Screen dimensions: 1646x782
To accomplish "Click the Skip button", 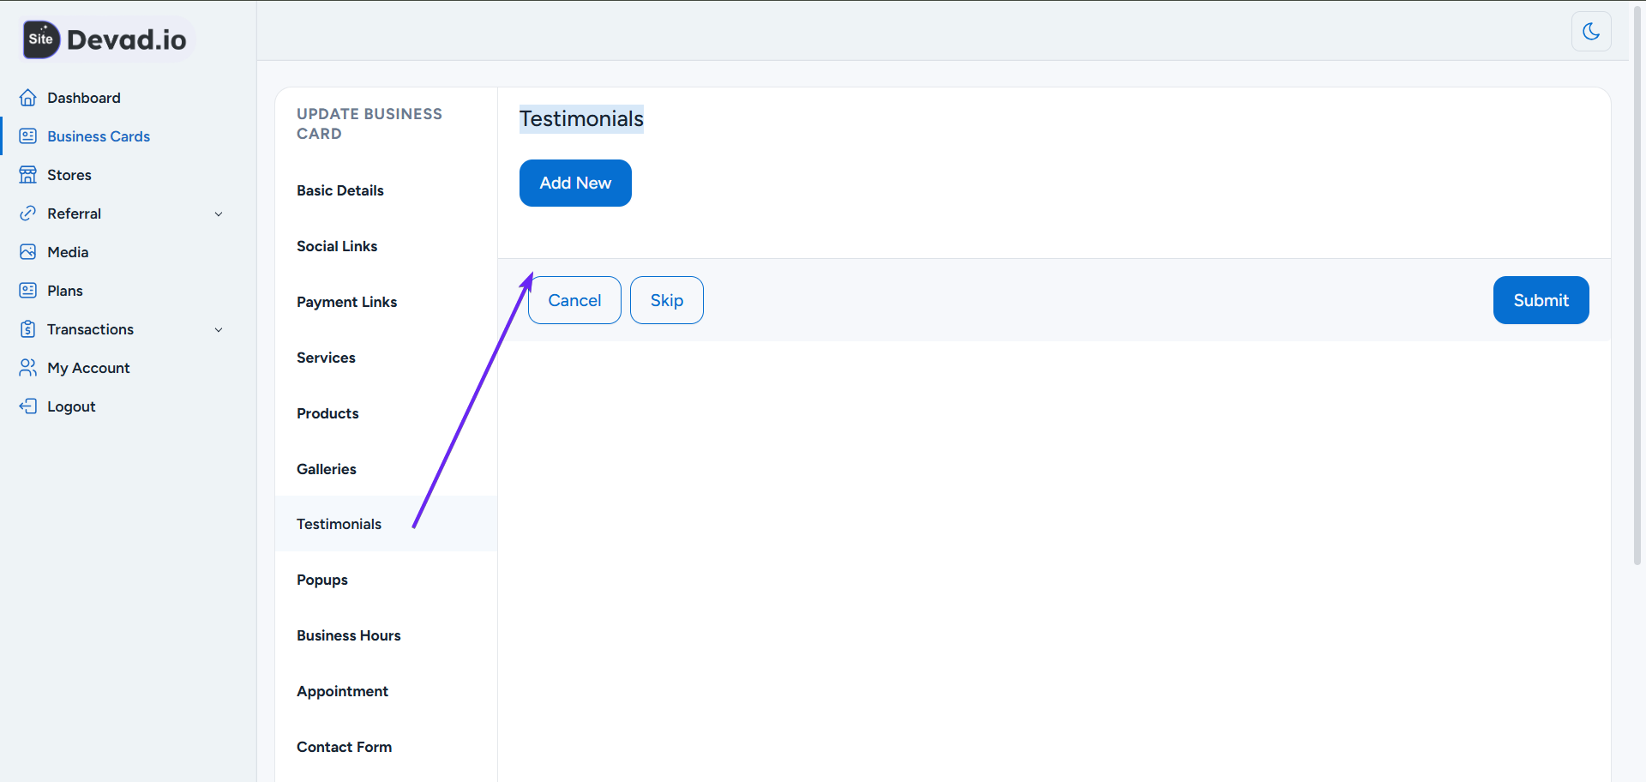I will pos(667,300).
